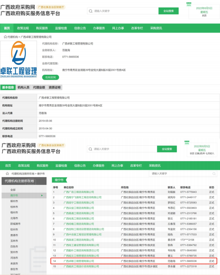Click 广西壮族自治区财政厅 badge beside the company page site title
The image size is (220, 275).
pyautogui.click(x=51, y=7)
